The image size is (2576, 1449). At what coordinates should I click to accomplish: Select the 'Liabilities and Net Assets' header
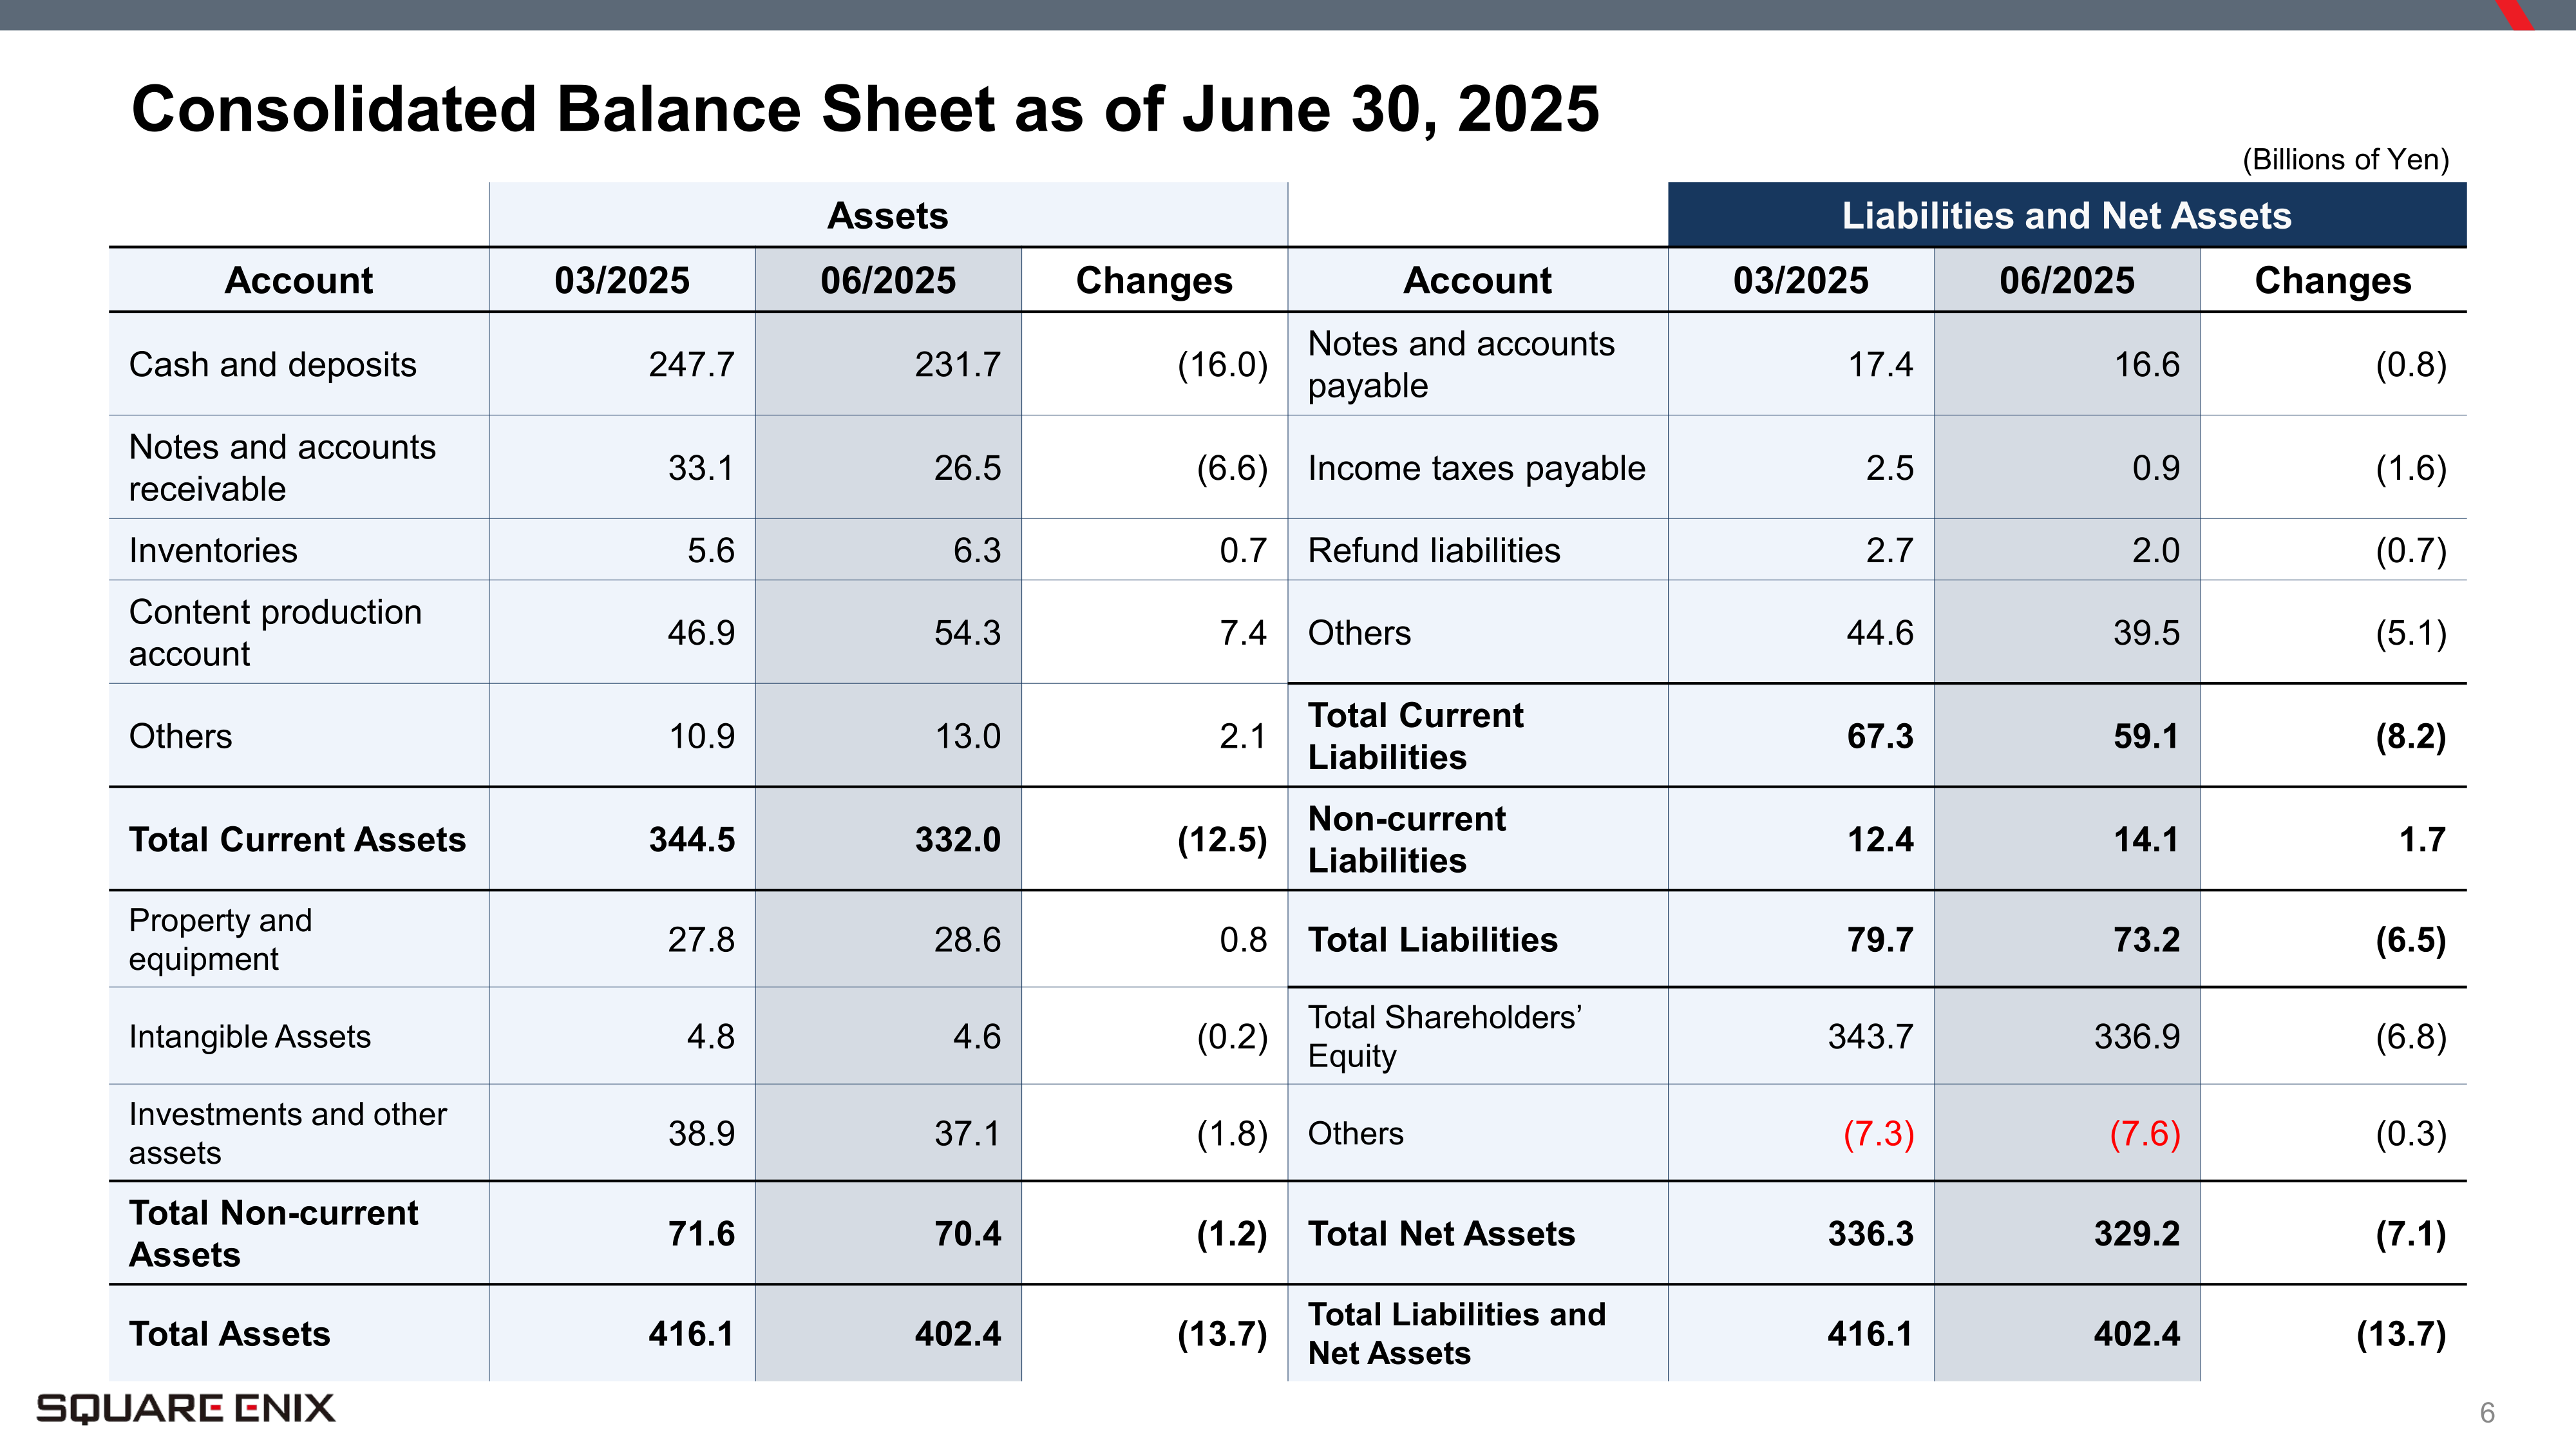click(2067, 215)
